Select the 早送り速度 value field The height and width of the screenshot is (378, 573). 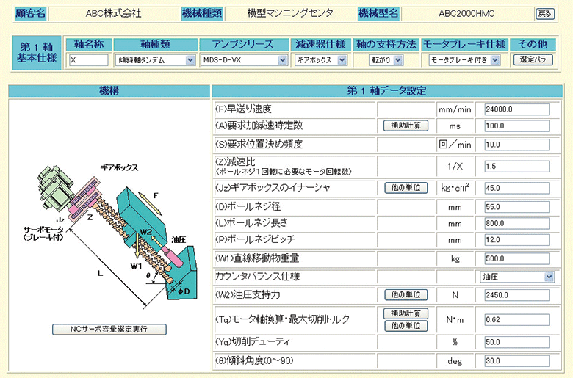pyautogui.click(x=517, y=109)
